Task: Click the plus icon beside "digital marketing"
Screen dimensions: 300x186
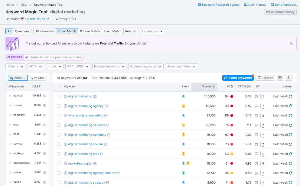Action: point(66,96)
